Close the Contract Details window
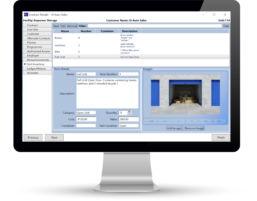This screenshot has height=201, width=257. pos(225,14)
